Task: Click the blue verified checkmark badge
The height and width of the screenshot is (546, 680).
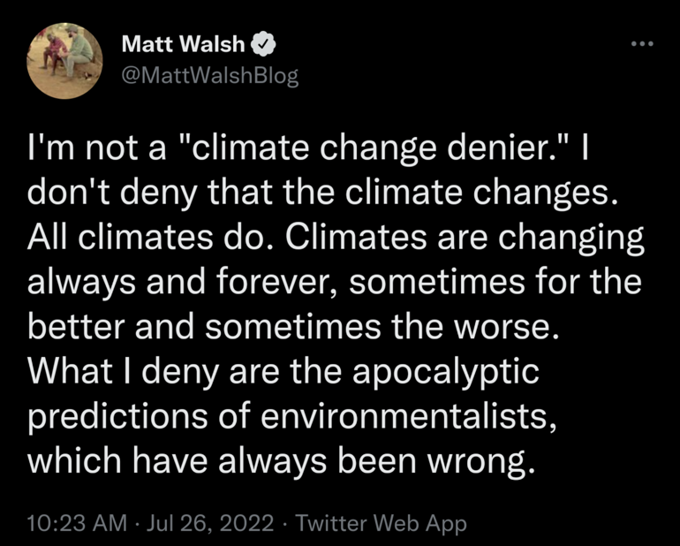Action: tap(261, 42)
